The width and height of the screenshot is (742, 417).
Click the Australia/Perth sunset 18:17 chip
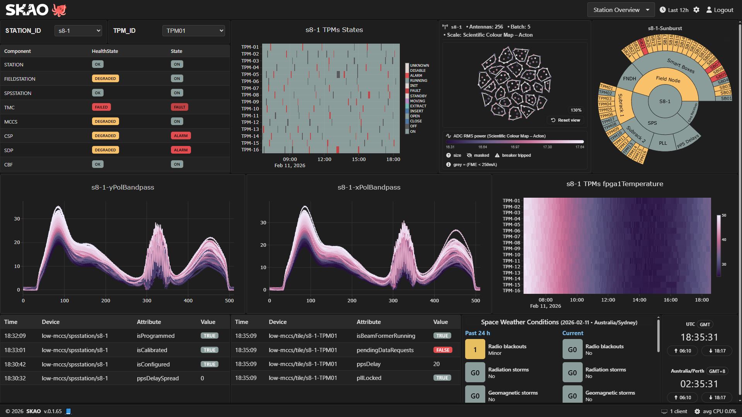coord(716,397)
